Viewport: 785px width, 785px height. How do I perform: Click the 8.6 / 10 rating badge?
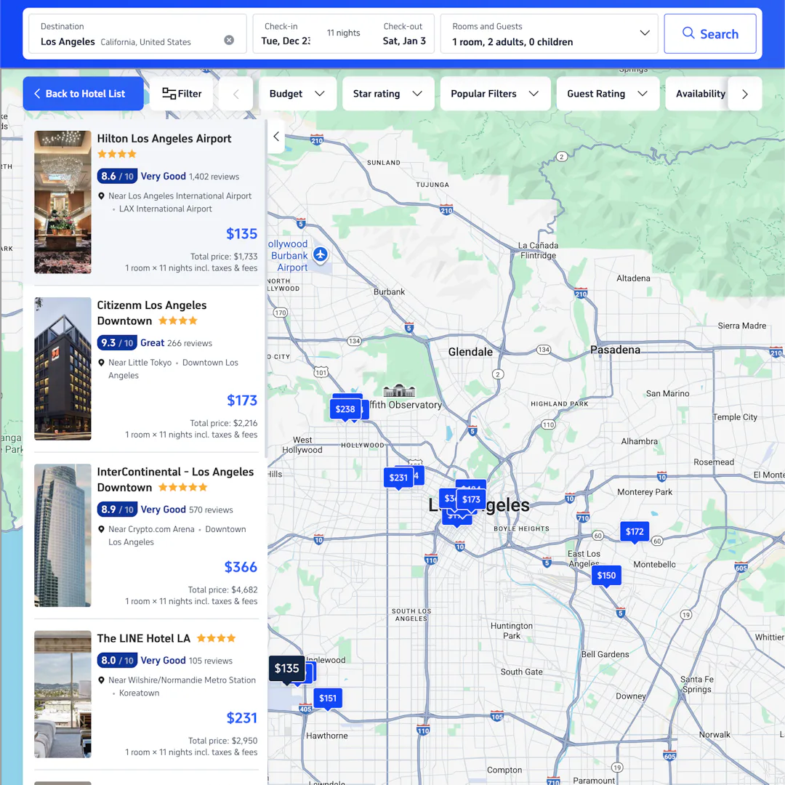point(117,176)
